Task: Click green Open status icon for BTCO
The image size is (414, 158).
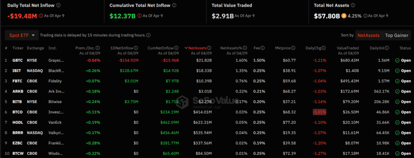Action: coord(397,112)
